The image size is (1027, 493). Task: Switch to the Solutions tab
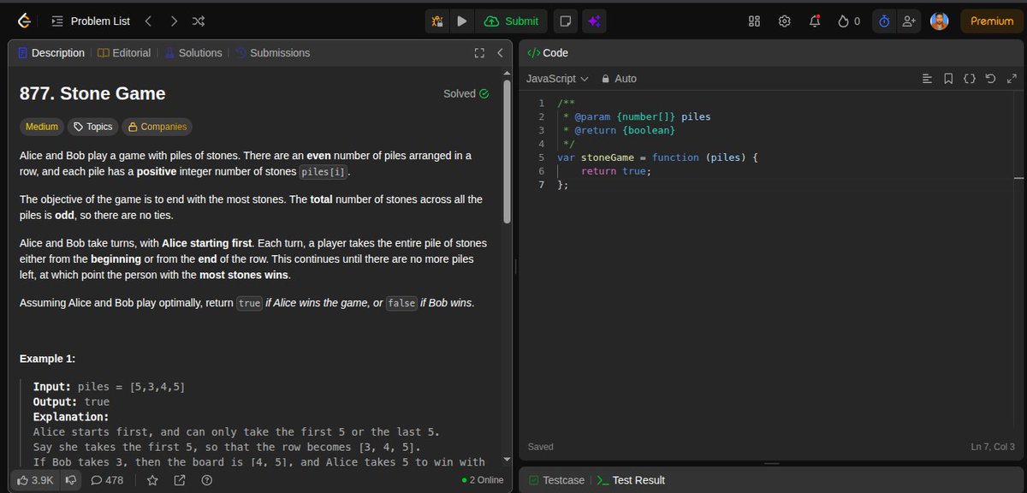point(193,53)
